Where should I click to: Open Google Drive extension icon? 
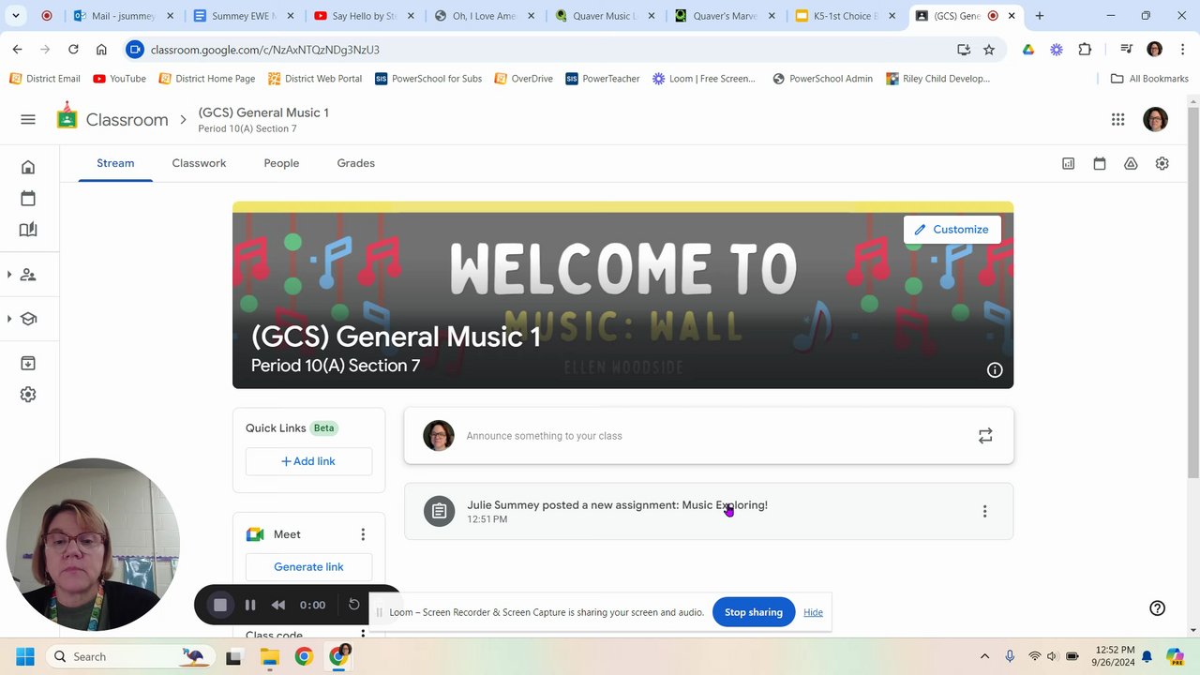(1028, 50)
